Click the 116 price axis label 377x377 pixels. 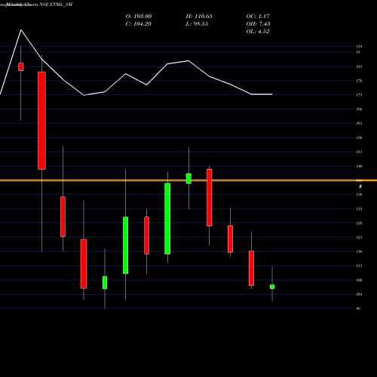coord(359,252)
